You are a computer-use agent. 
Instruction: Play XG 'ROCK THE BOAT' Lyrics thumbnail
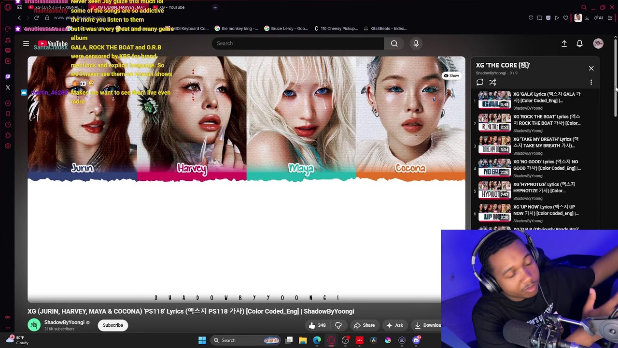494,123
